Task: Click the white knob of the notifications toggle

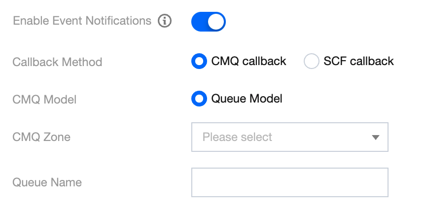Action: pos(216,22)
